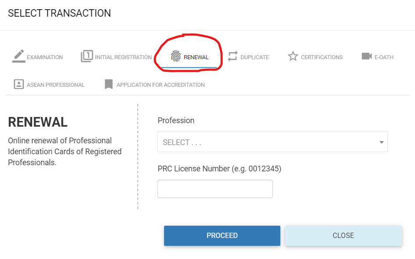Viewport: 415px width, 259px height.
Task: Click the pencil icon for Examination
Action: tap(18, 56)
